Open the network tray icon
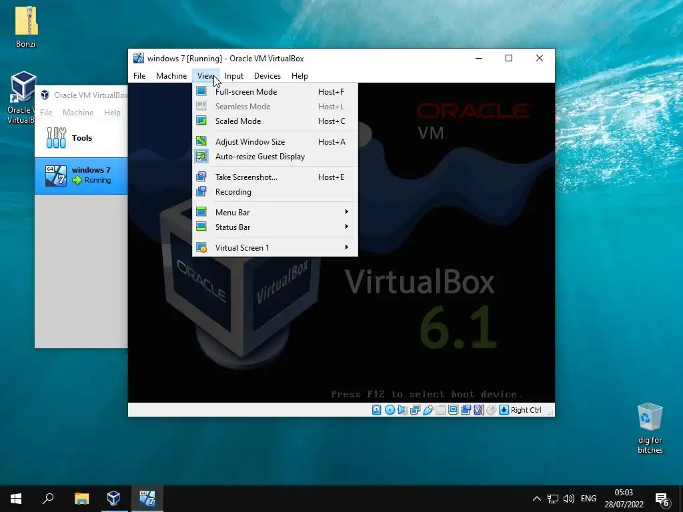 (553, 499)
